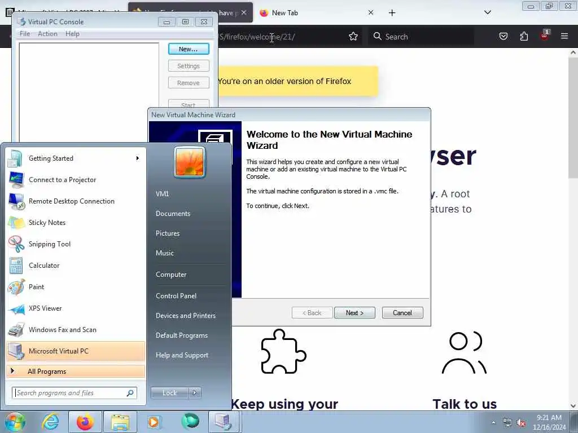The width and height of the screenshot is (578, 433).
Task: Open Internet Explorer from taskbar
Action: coord(50,422)
